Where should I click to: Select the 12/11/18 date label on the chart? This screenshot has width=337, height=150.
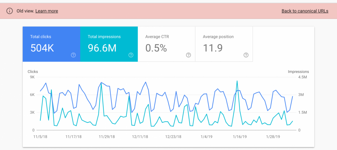140,136
